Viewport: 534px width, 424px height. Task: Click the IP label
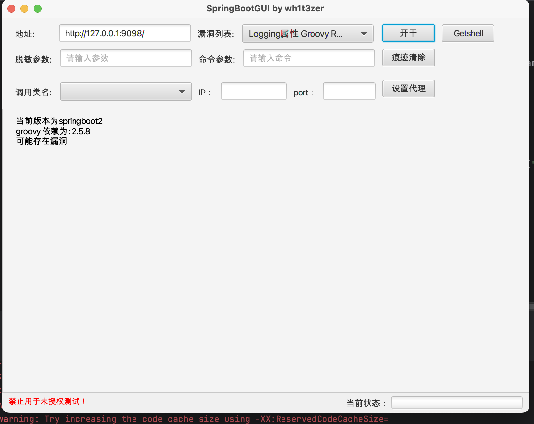[x=205, y=93]
